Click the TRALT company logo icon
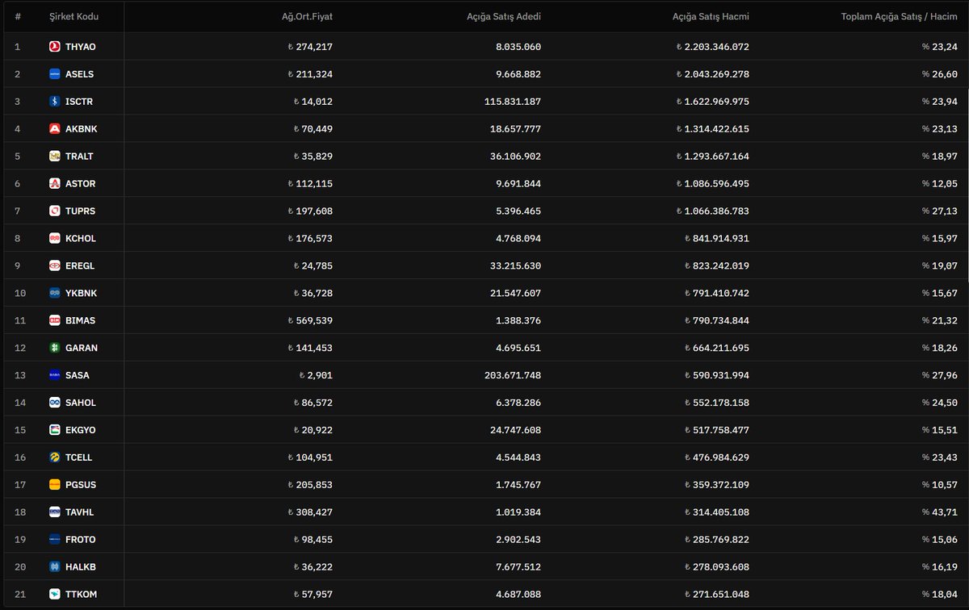This screenshot has width=969, height=610. click(x=55, y=157)
